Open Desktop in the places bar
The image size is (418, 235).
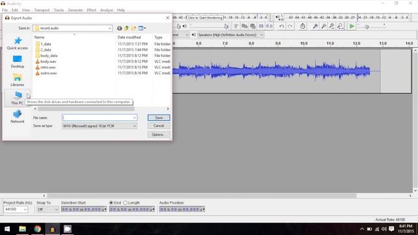(x=18, y=61)
